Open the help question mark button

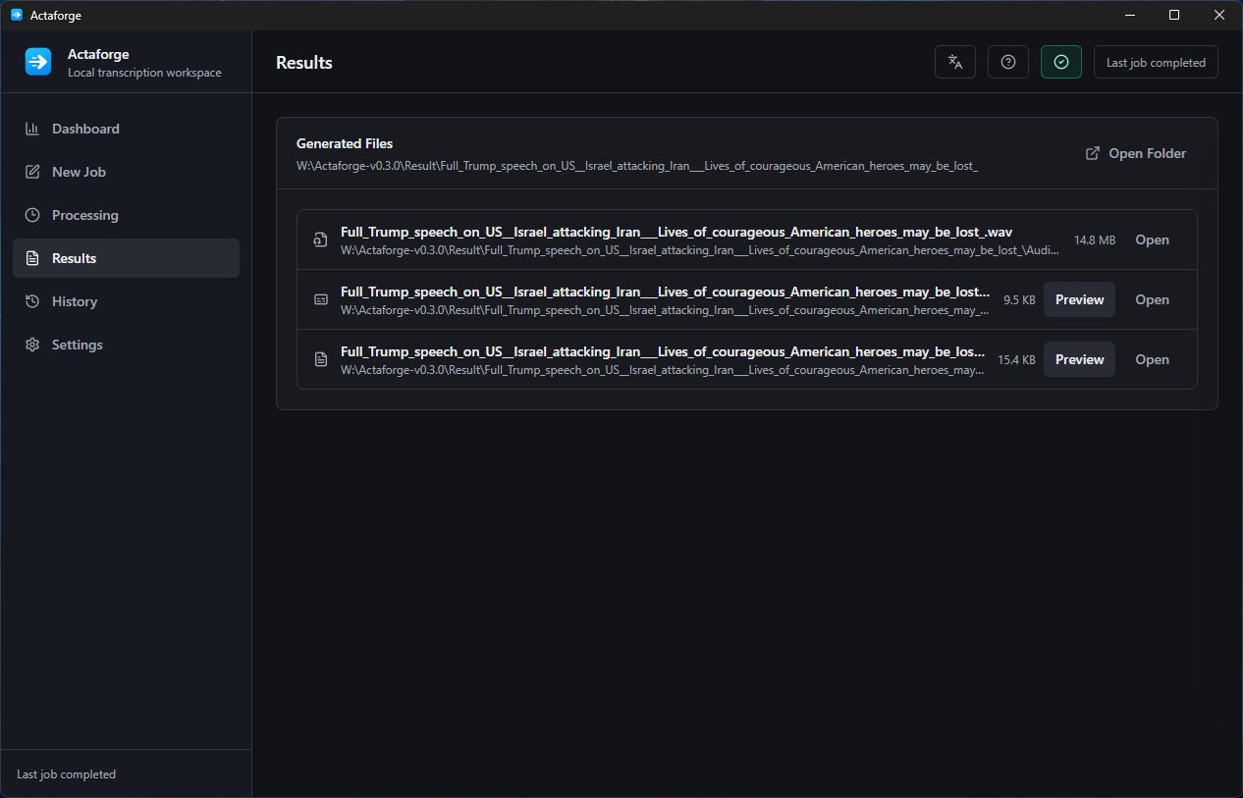click(x=1008, y=62)
